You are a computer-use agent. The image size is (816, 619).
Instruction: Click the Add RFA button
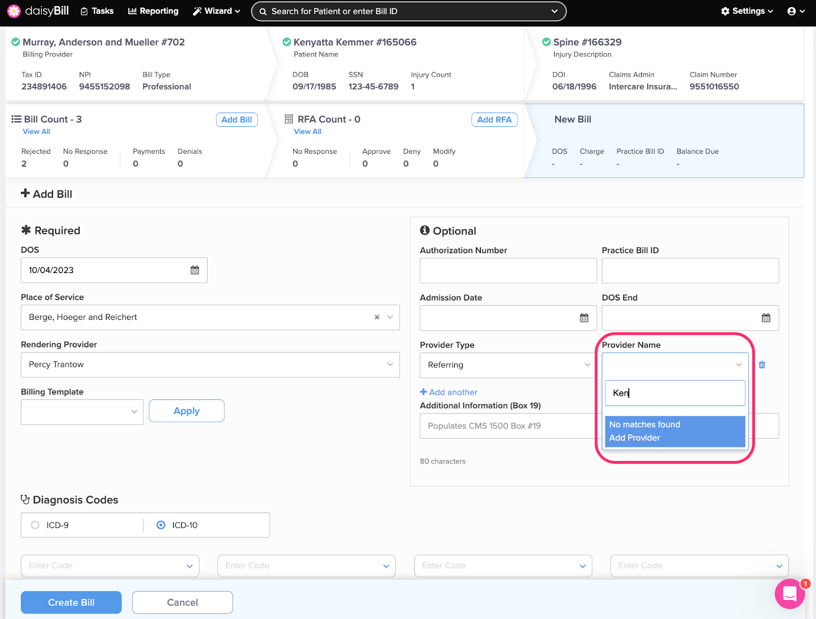pos(494,120)
